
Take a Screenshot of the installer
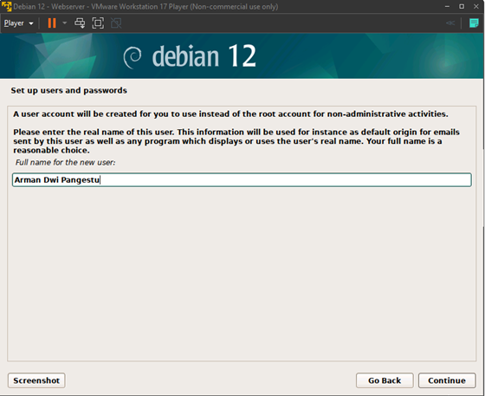[x=36, y=380]
